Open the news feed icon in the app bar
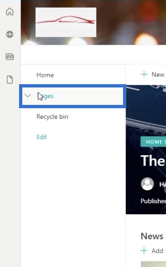The width and height of the screenshot is (166, 267). click(10, 57)
